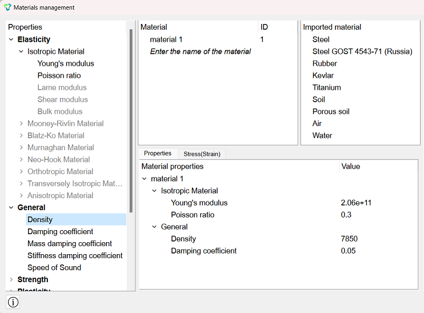The image size is (424, 313).
Task: Click the Materials management app icon
Action: [x=7, y=7]
